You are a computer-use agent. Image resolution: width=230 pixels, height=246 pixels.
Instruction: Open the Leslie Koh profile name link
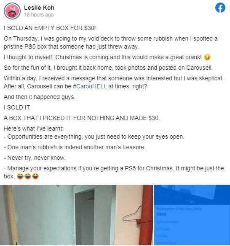point(39,8)
